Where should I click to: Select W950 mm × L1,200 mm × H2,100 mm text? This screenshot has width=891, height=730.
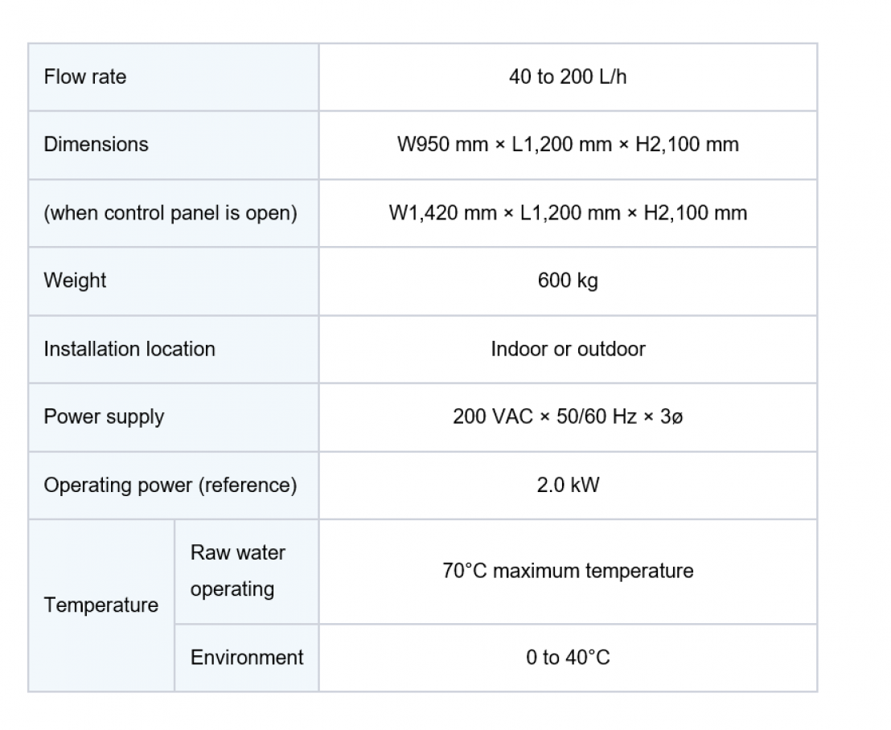tap(568, 144)
